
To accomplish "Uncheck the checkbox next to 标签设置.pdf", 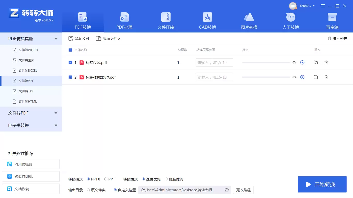I will point(70,62).
